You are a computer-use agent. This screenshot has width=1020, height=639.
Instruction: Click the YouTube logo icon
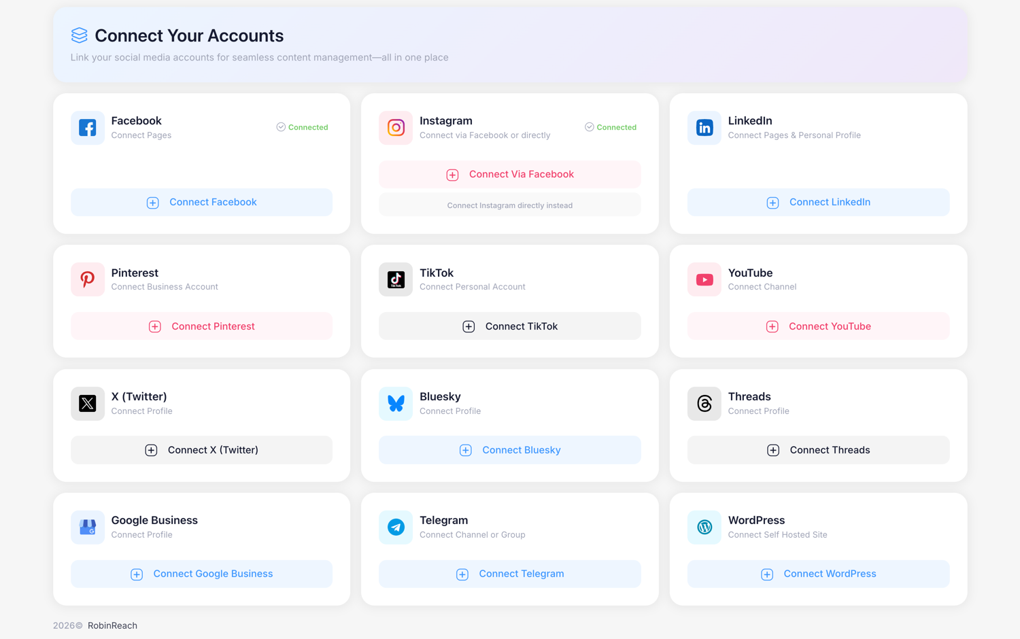pyautogui.click(x=704, y=279)
